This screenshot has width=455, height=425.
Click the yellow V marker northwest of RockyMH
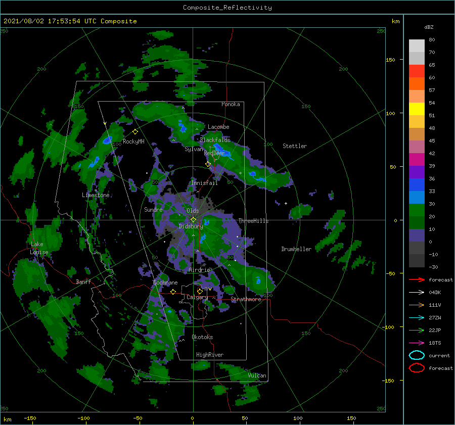(x=105, y=124)
